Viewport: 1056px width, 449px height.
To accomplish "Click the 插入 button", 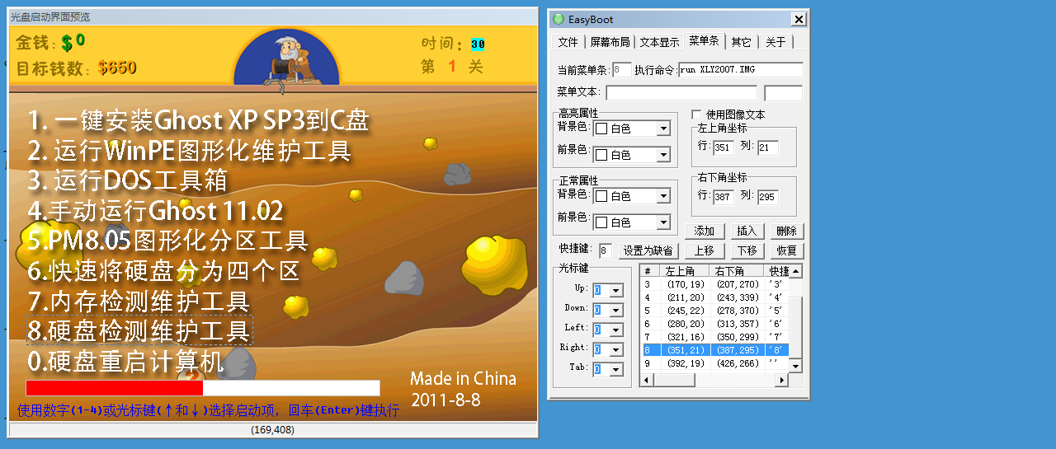I will point(747,232).
